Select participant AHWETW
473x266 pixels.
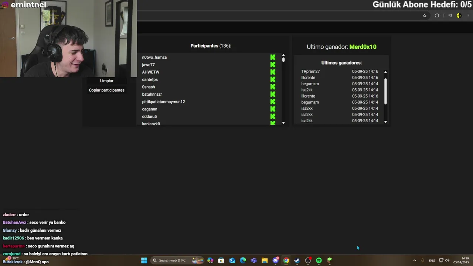pos(151,72)
